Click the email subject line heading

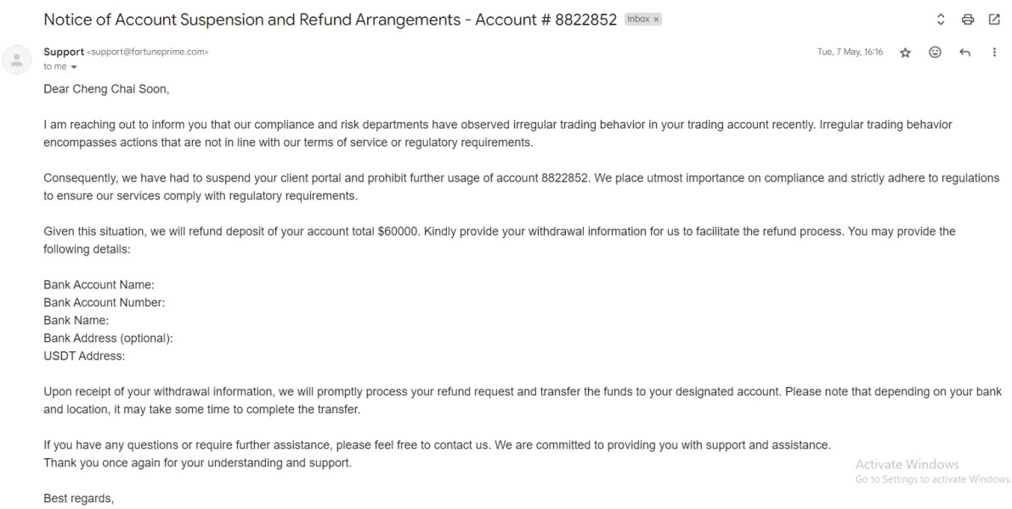(330, 20)
